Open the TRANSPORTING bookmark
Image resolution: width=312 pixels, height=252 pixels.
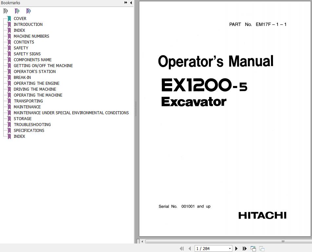[x=28, y=101]
